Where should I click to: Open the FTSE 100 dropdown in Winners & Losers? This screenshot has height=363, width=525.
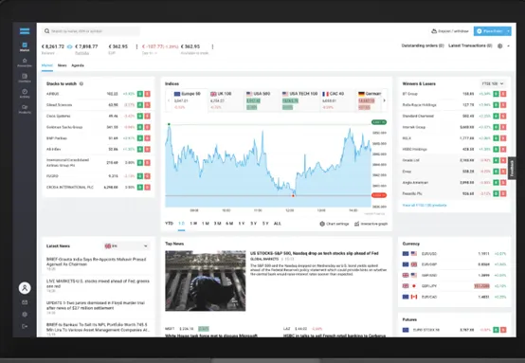(x=492, y=83)
